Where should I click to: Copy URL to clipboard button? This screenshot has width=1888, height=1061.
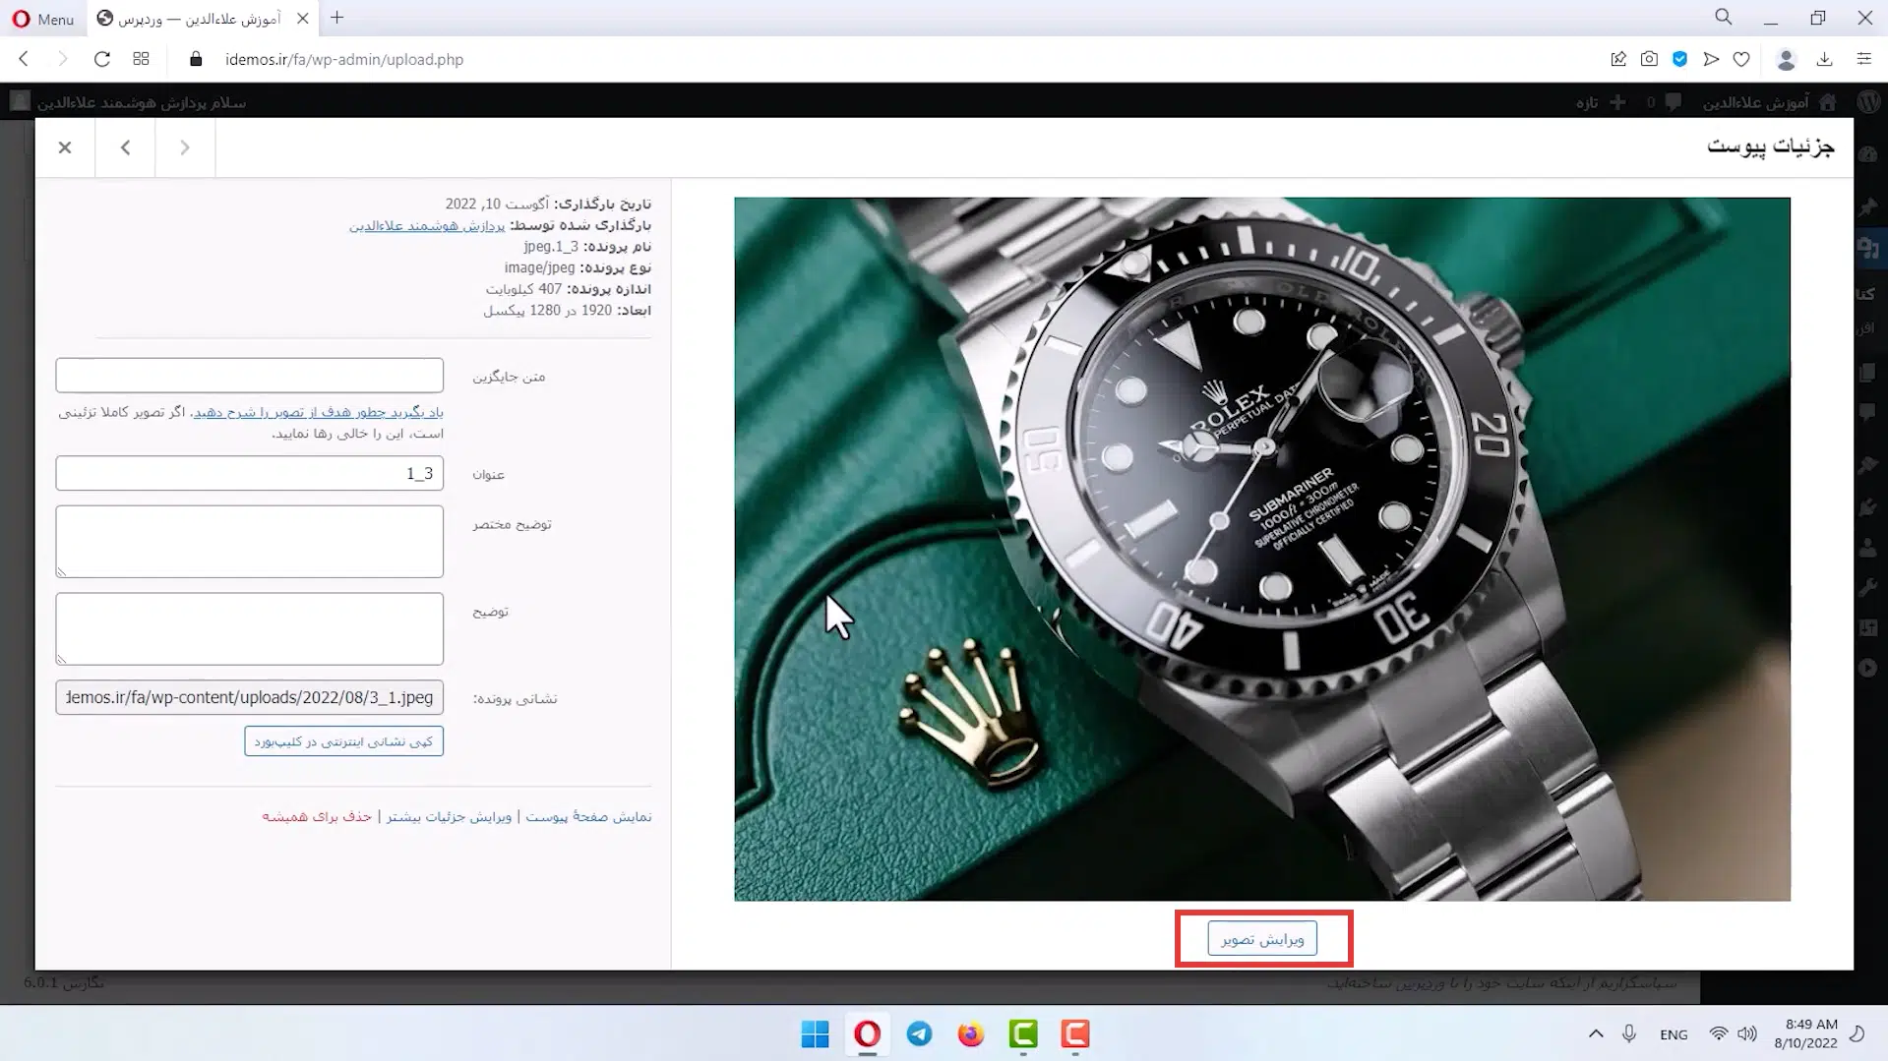(343, 741)
